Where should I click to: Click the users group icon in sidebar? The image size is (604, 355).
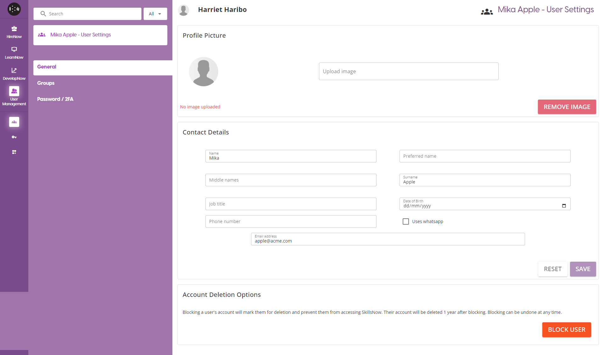(x=14, y=122)
